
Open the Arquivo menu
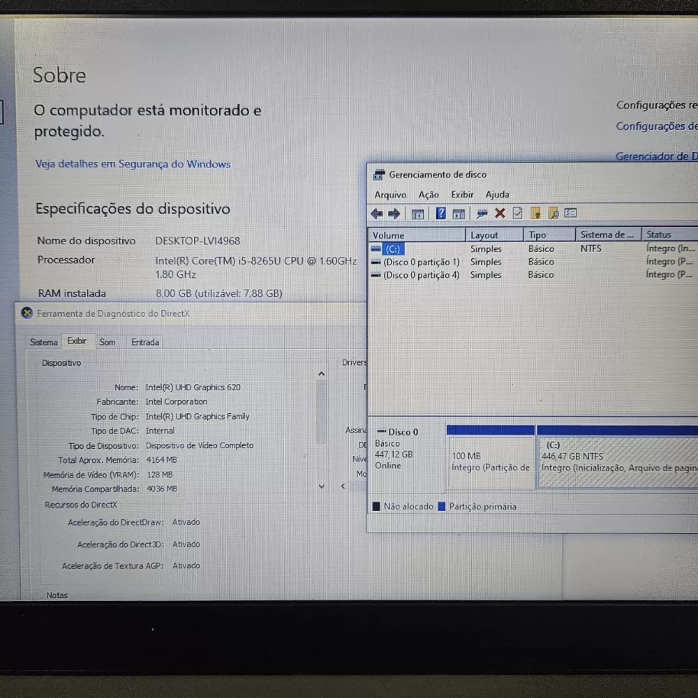coord(390,195)
